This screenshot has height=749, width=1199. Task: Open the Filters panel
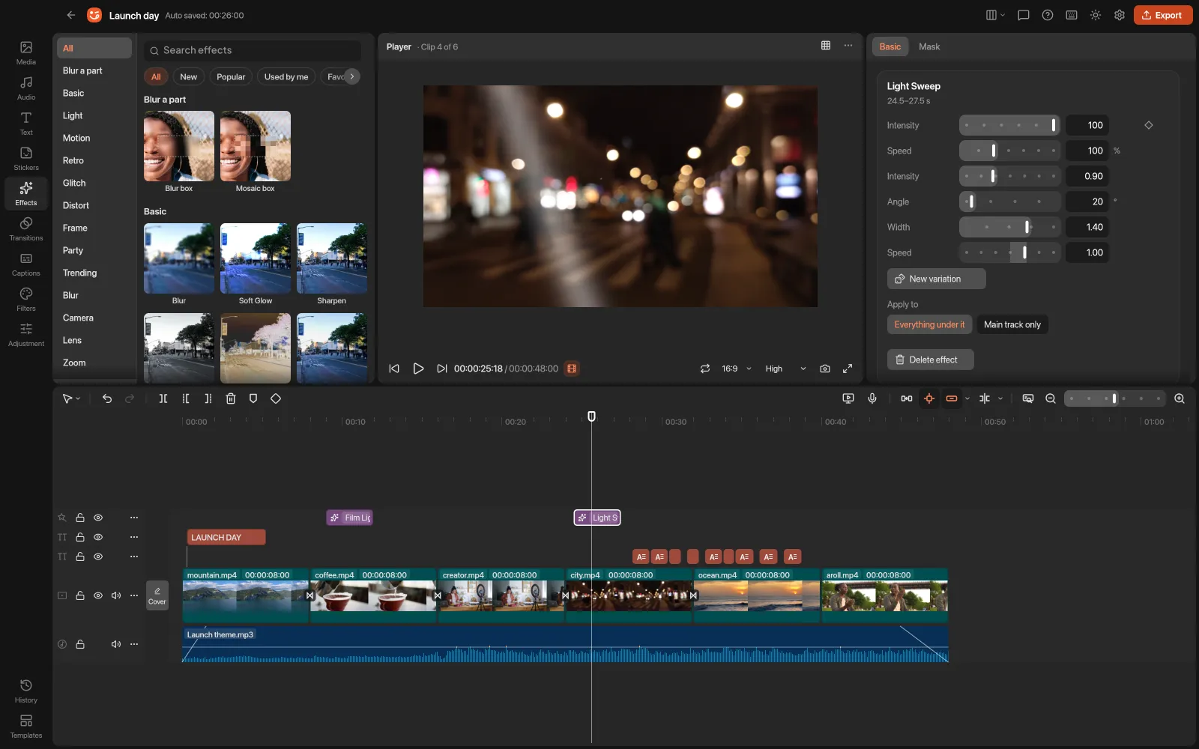26,299
